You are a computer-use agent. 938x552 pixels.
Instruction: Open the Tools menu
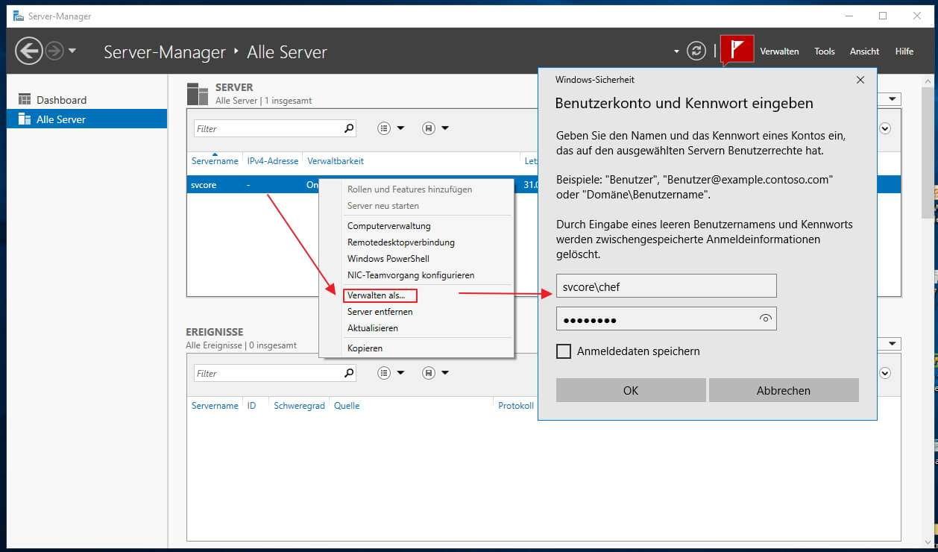[824, 51]
